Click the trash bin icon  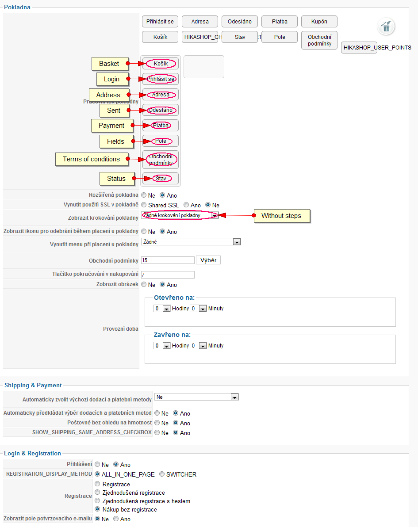[x=386, y=27]
